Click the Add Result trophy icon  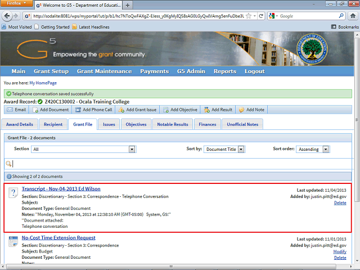(x=206, y=110)
